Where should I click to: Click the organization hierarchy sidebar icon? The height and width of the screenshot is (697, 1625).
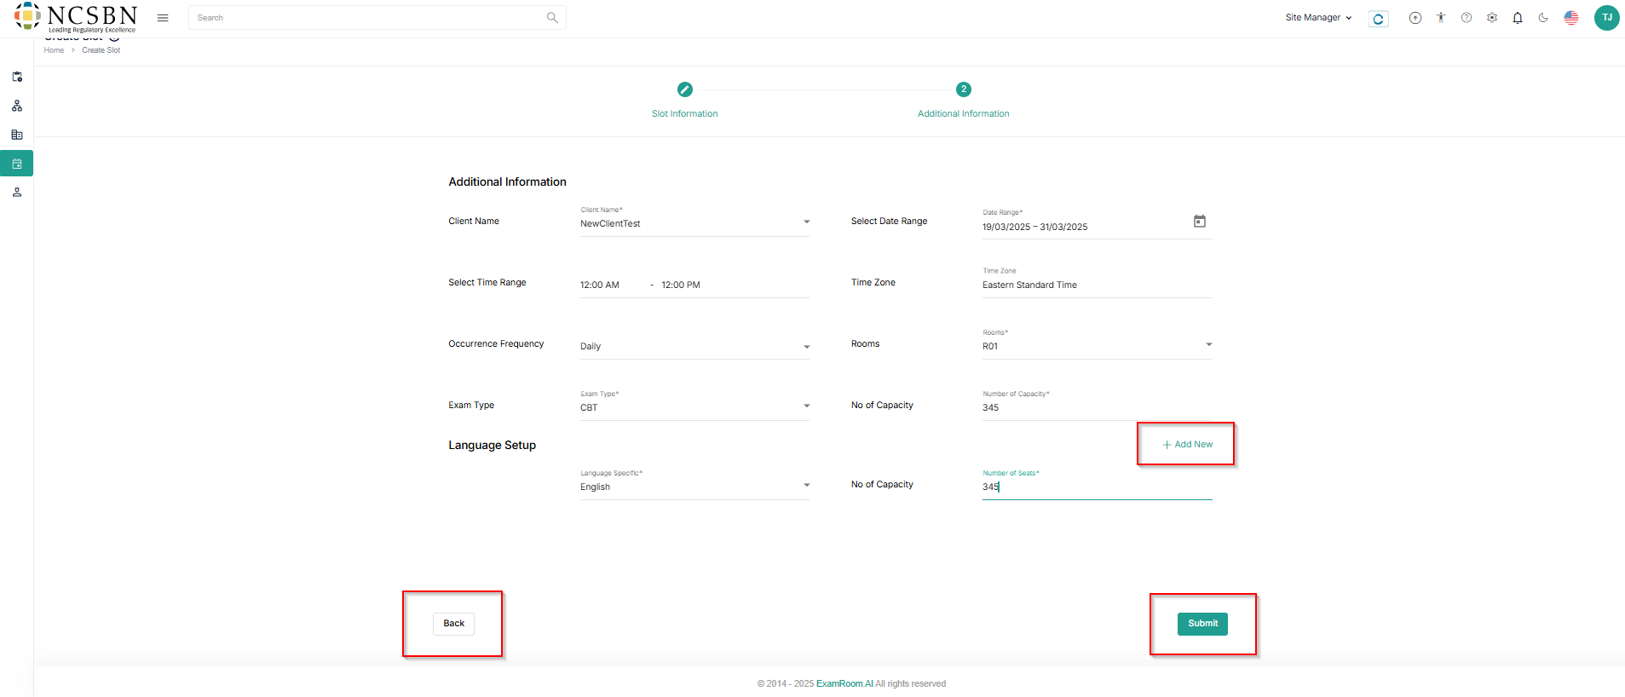tap(17, 106)
